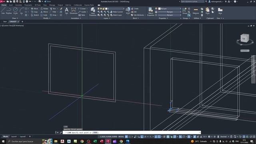Open the Output ribbon tab
Screen dimensions: 256x144
coord(60,5)
